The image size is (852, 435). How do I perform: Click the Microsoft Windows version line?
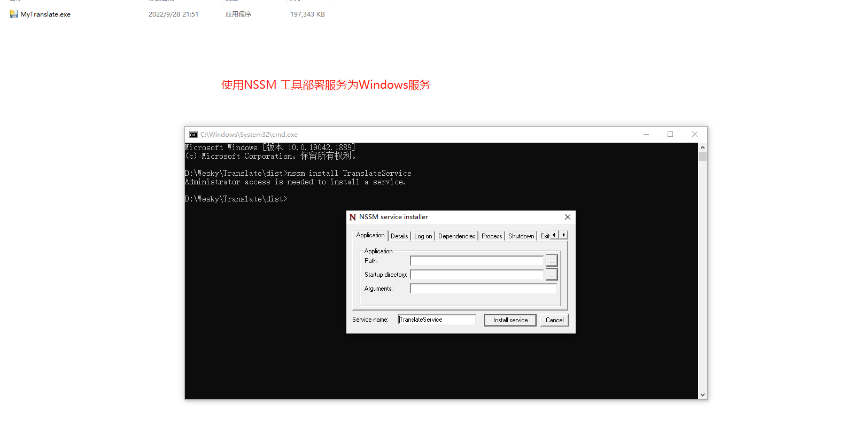pos(270,147)
